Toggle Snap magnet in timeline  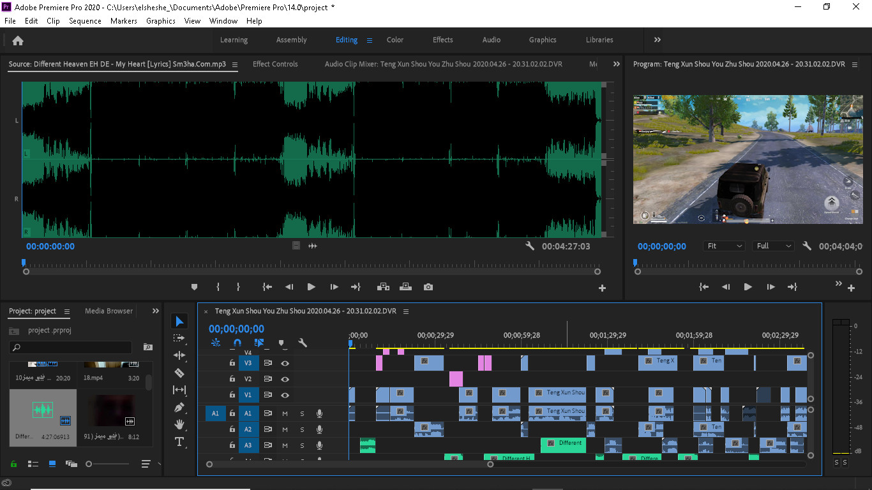click(x=237, y=343)
